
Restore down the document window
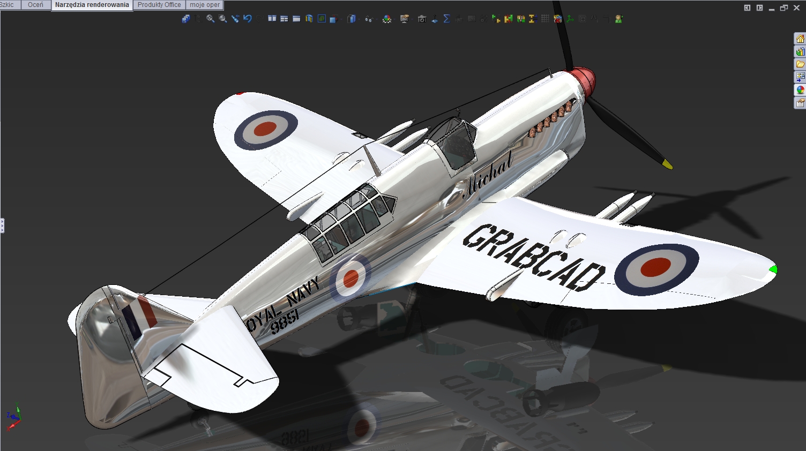pyautogui.click(x=784, y=7)
